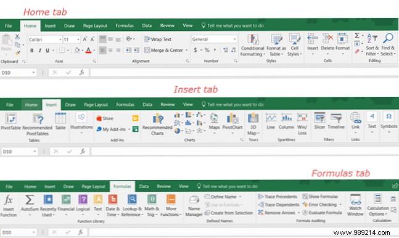This screenshot has height=238, width=399.
Task: Open Logical functions dropdown
Action: coord(83,206)
